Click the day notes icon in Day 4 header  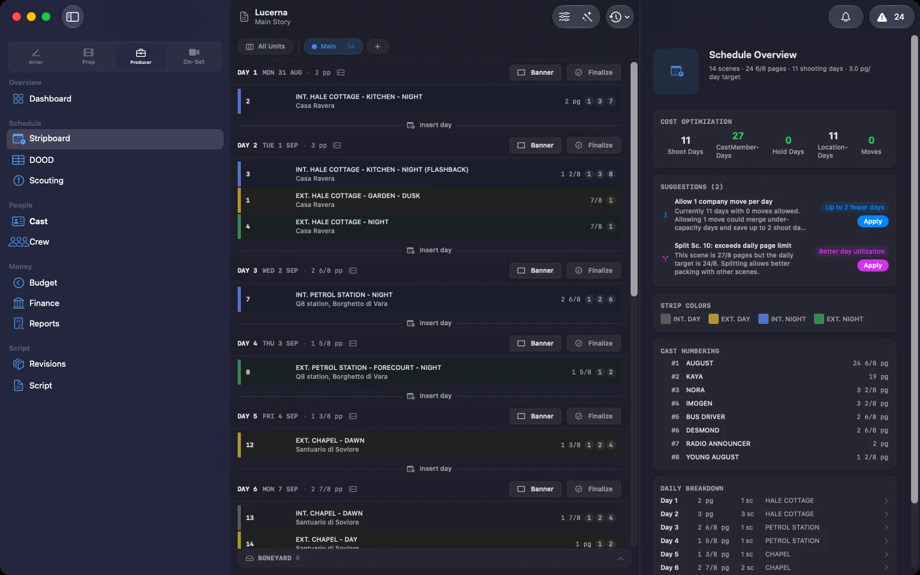[x=353, y=344]
